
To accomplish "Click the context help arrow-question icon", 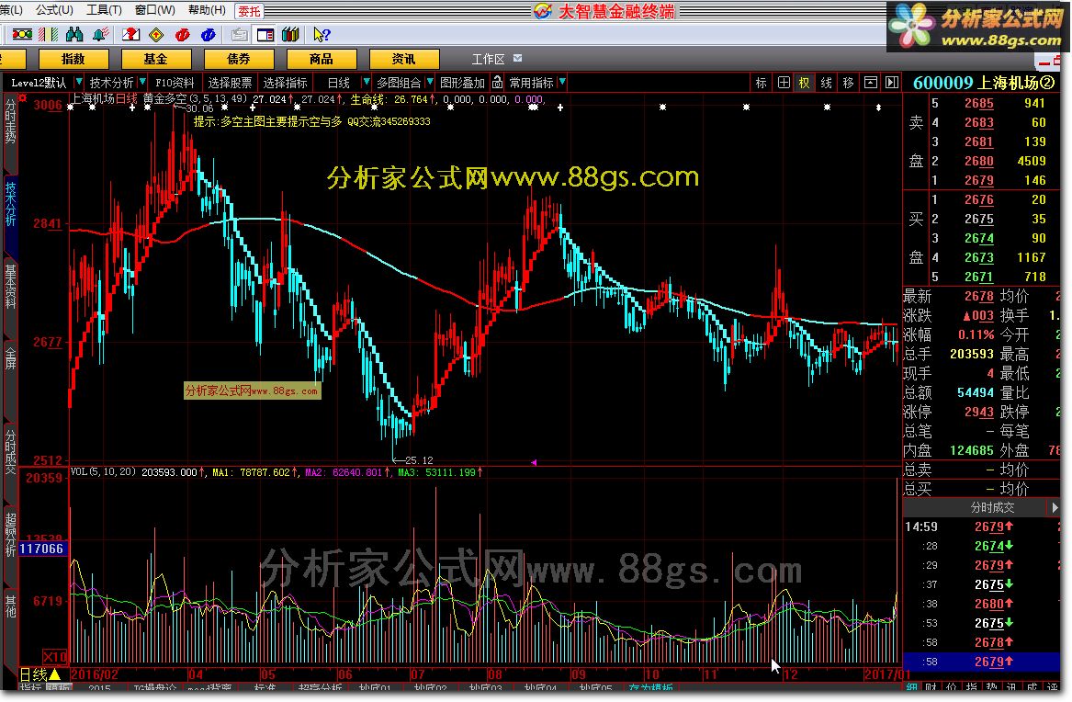I will [322, 34].
